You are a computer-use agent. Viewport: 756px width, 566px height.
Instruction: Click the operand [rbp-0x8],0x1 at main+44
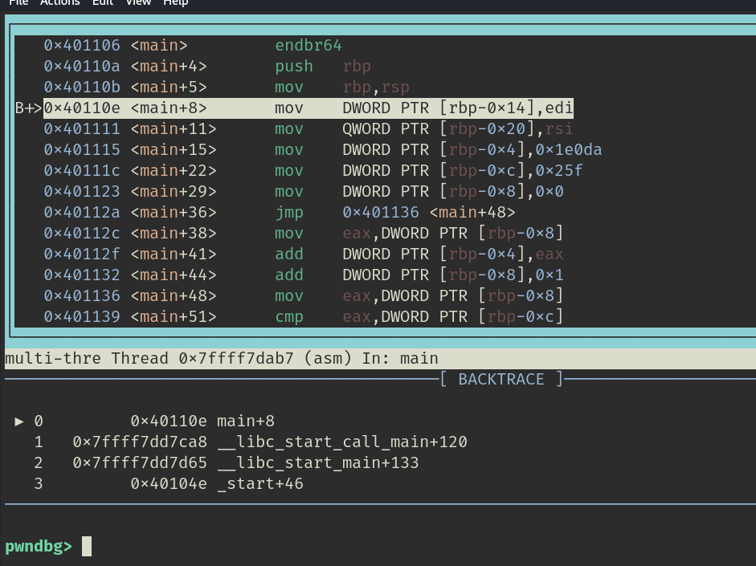[501, 275]
